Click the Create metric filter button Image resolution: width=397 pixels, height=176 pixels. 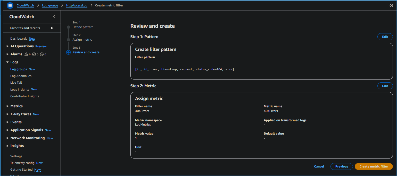pyautogui.click(x=374, y=166)
